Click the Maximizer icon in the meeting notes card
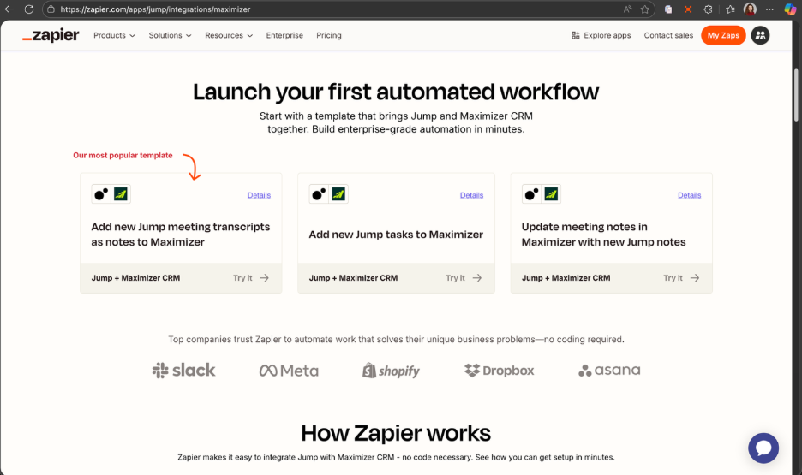The width and height of the screenshot is (802, 475). point(552,194)
